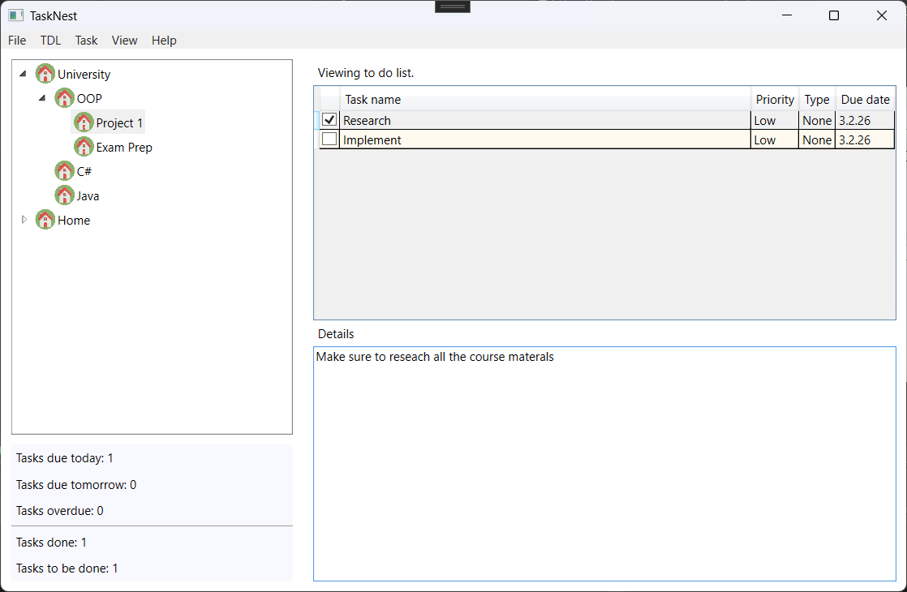The width and height of the screenshot is (907, 592).
Task: Click the None type cell of Research
Action: coord(817,120)
